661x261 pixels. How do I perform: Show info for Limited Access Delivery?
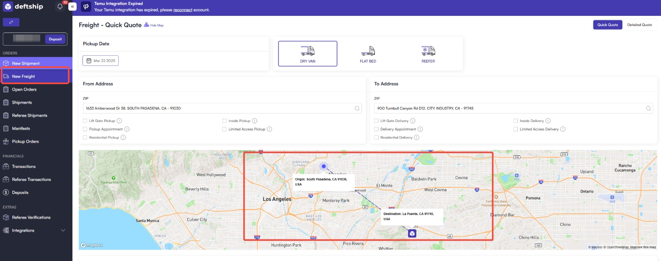(563, 129)
